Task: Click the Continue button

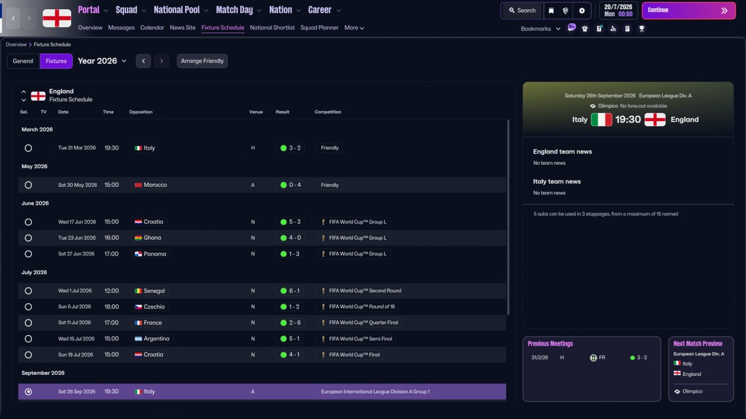Action: [x=689, y=10]
